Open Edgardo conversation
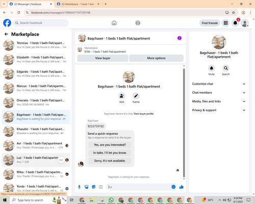Screen dimensions: 255x204 click(36, 74)
